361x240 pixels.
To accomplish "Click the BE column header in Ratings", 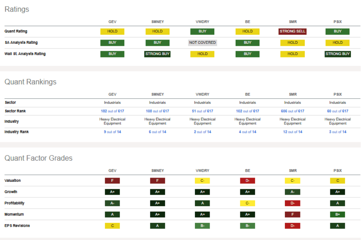I will coord(247,21).
